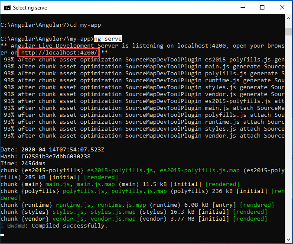Close the ng serve console window
This screenshot has width=293, height=244.
click(282, 8)
